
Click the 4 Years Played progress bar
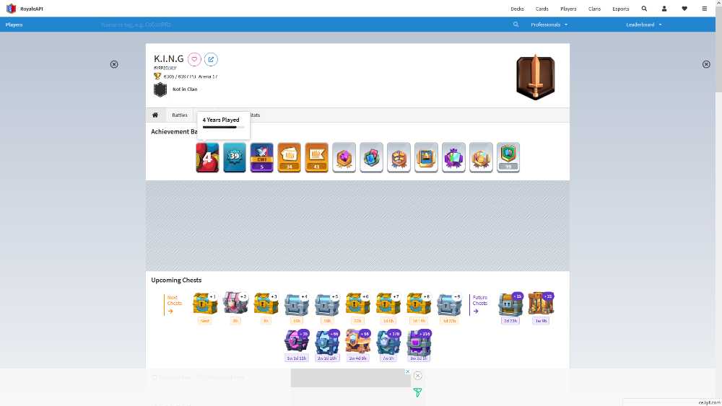tap(223, 128)
